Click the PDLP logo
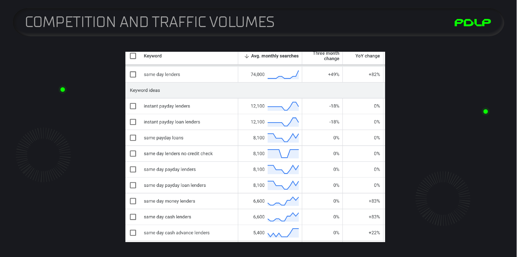Viewport: 517px width, 257px height. [x=472, y=22]
